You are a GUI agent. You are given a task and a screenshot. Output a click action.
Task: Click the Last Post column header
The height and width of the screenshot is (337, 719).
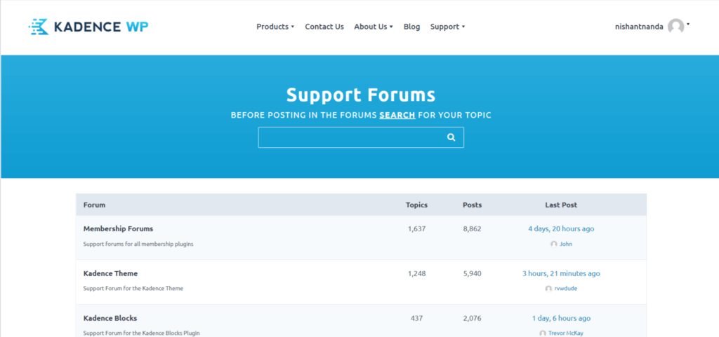coord(561,205)
